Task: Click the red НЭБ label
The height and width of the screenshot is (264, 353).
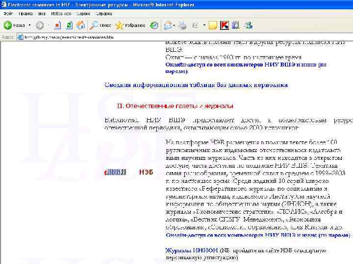Action: coord(146,172)
